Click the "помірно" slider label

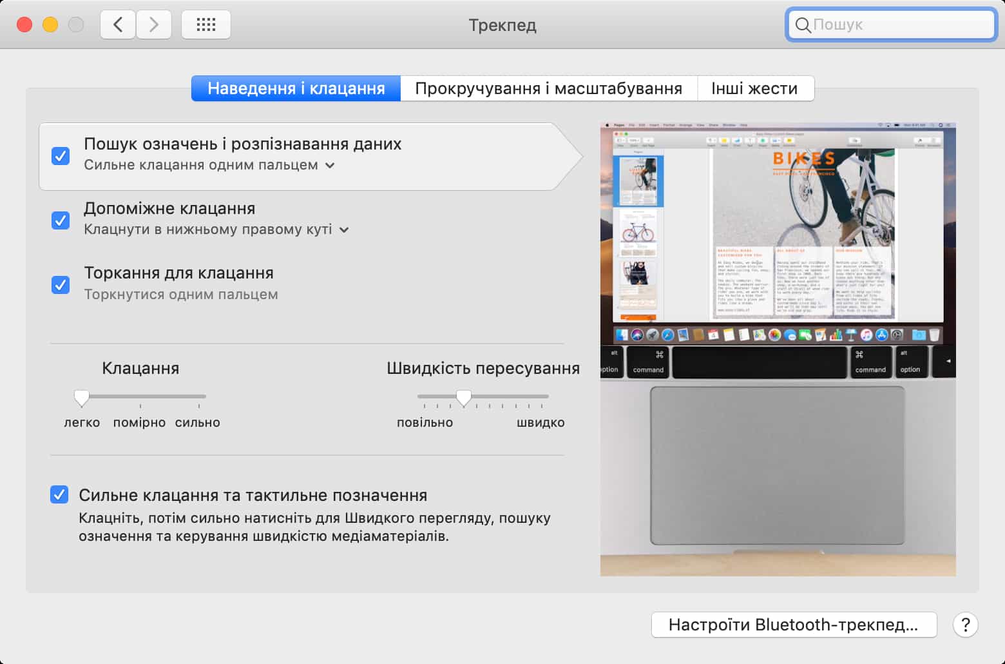pyautogui.click(x=139, y=423)
